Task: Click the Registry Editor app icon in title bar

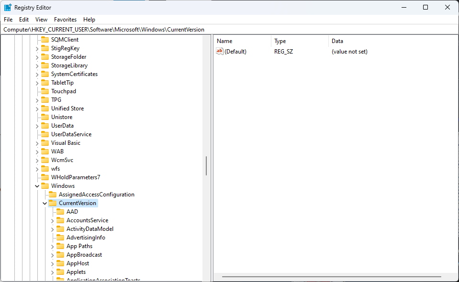Action: [8, 8]
